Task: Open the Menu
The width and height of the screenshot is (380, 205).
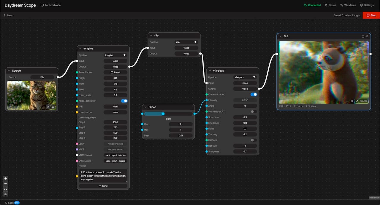Action: pos(8,15)
